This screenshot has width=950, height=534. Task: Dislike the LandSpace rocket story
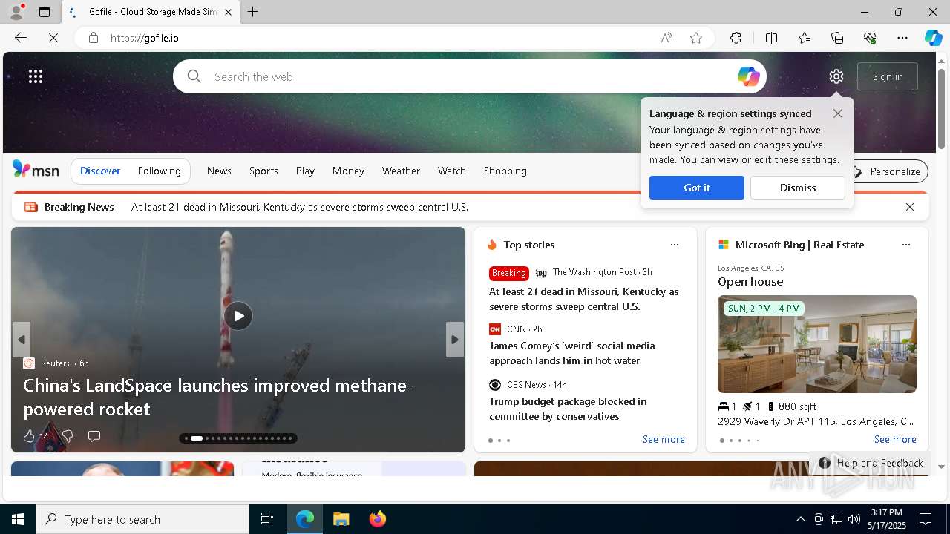coord(68,436)
